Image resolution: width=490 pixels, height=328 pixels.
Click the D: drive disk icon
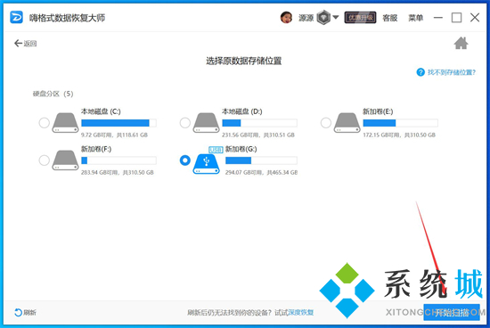click(207, 123)
